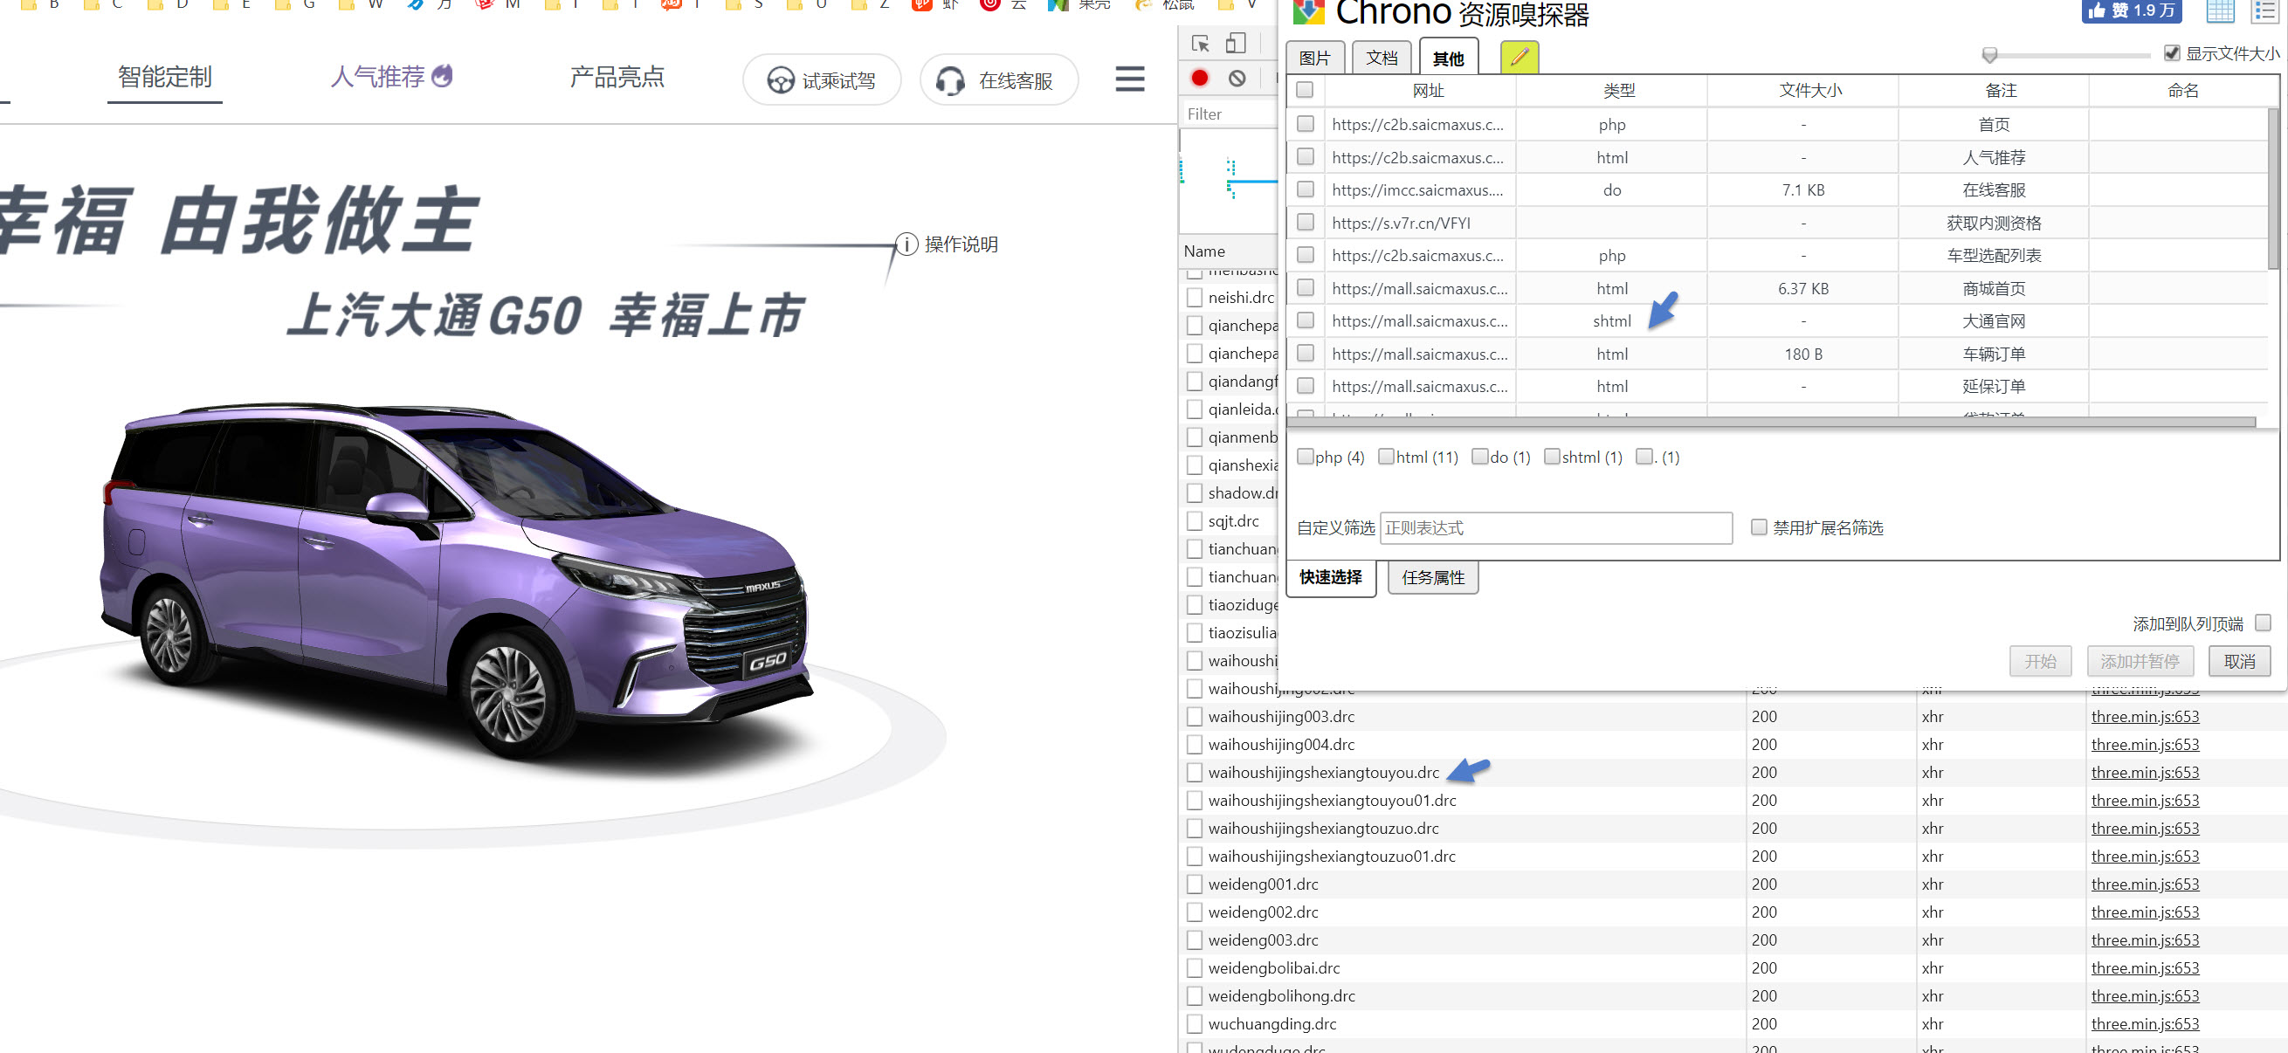This screenshot has width=2288, height=1053.
Task: Click the inspect element cursor icon
Action: point(1200,44)
